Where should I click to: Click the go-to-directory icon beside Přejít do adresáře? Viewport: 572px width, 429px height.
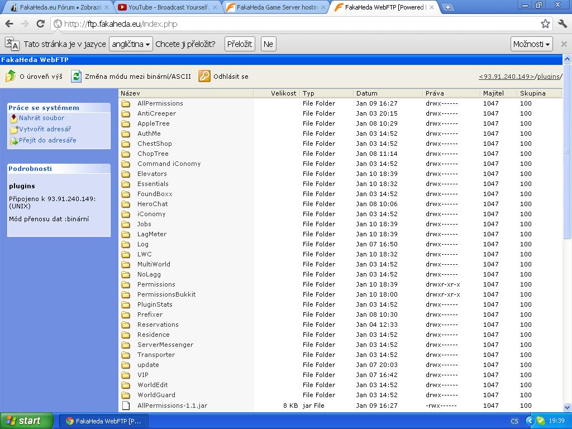click(14, 140)
